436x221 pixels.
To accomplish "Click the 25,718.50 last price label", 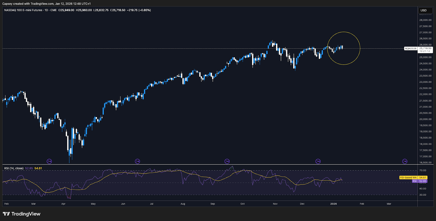I will (425, 48).
